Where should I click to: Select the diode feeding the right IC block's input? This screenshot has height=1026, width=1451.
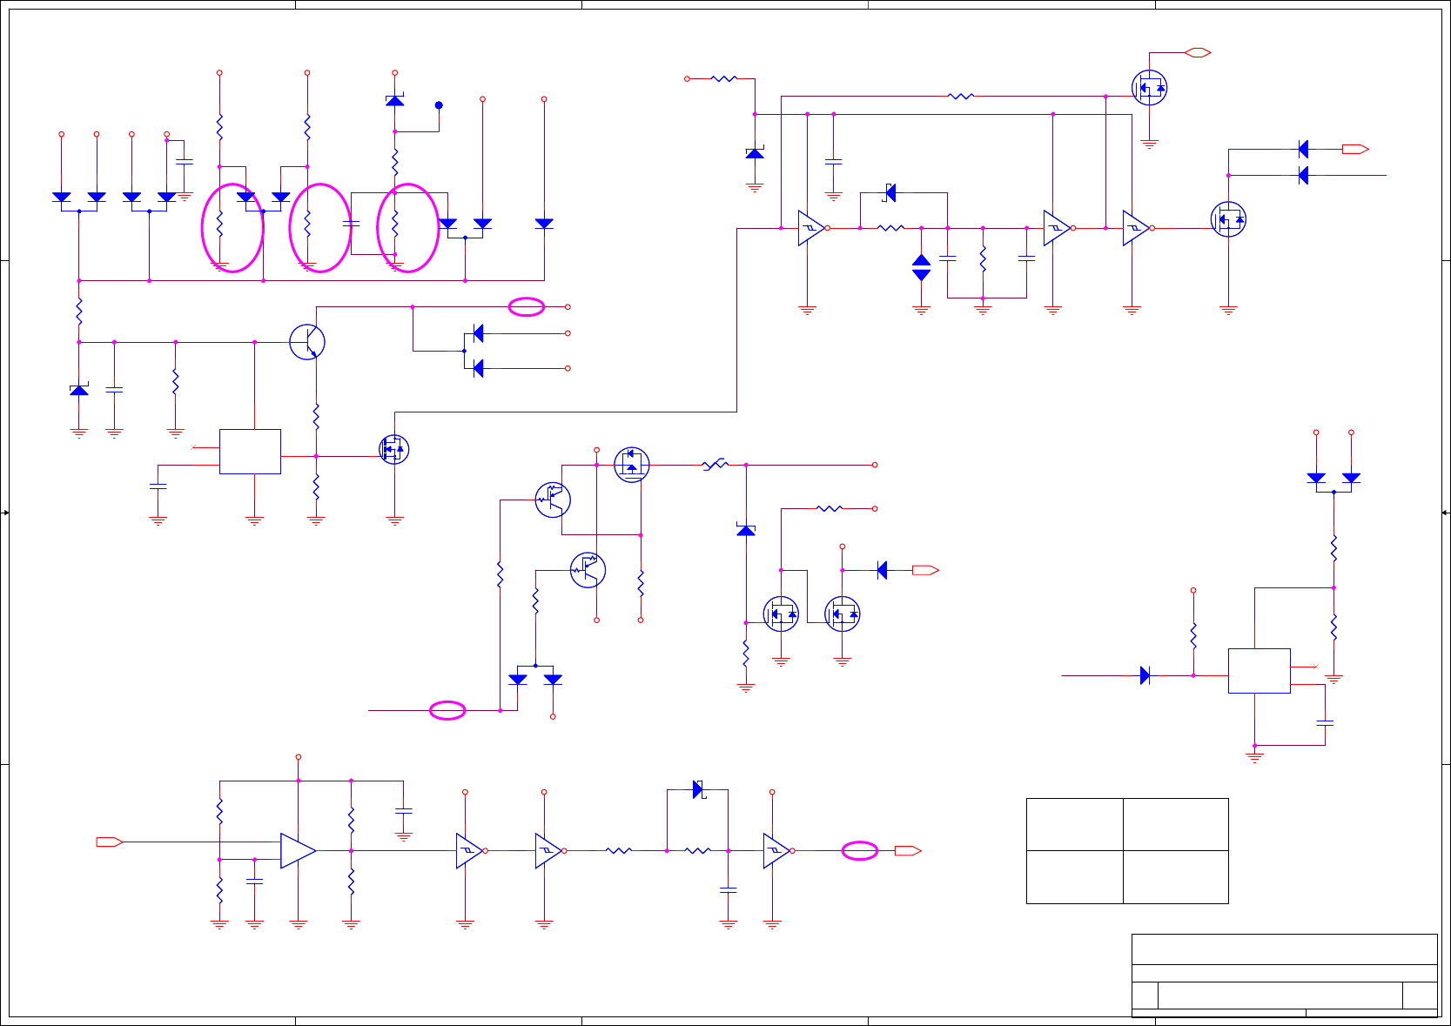[1145, 675]
